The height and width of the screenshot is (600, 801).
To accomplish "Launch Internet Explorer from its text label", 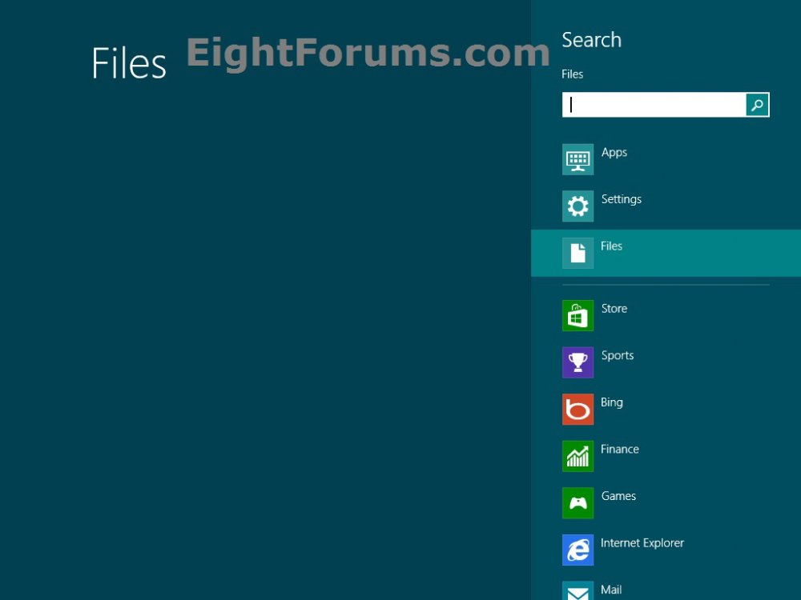I will [x=642, y=542].
